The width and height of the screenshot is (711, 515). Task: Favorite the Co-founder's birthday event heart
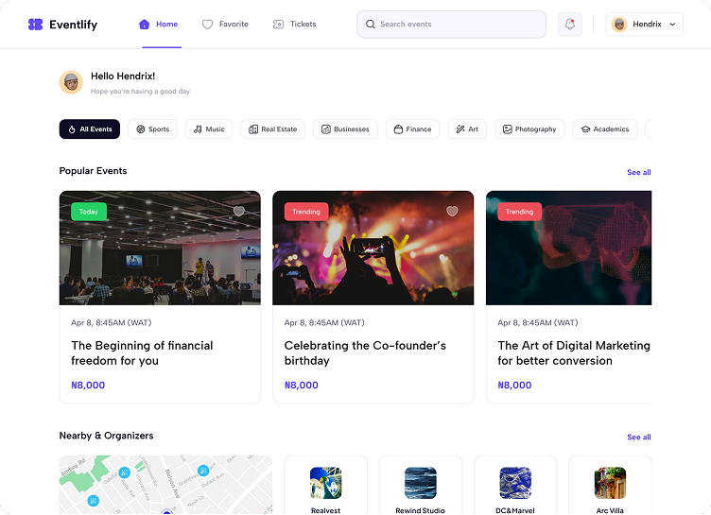pos(452,211)
